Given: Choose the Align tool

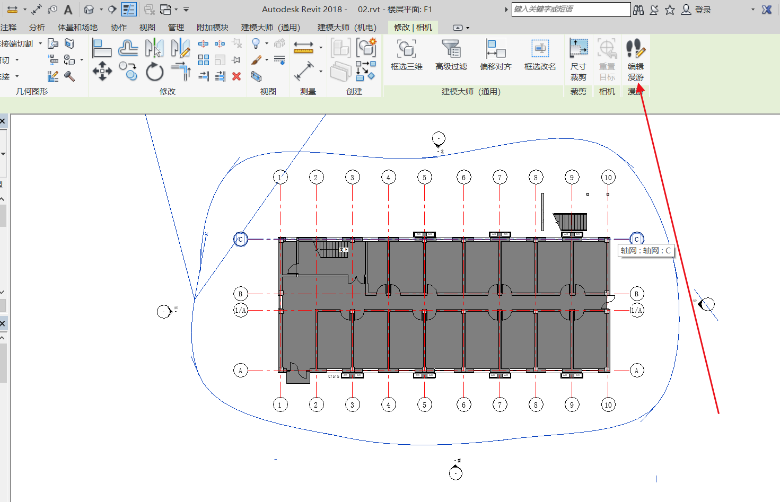Looking at the screenshot, I should tap(101, 48).
